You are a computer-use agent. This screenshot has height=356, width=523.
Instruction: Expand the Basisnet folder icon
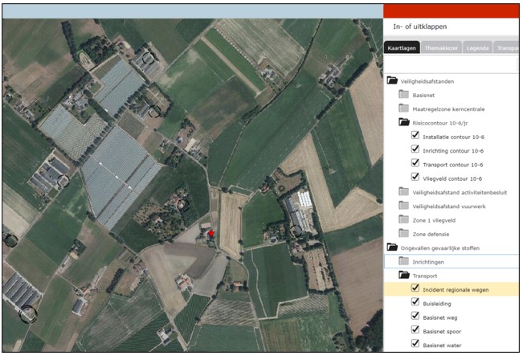pyautogui.click(x=403, y=94)
